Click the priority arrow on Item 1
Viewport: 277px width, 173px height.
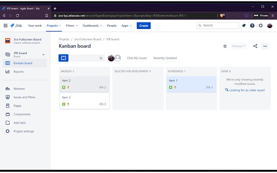pos(175,87)
